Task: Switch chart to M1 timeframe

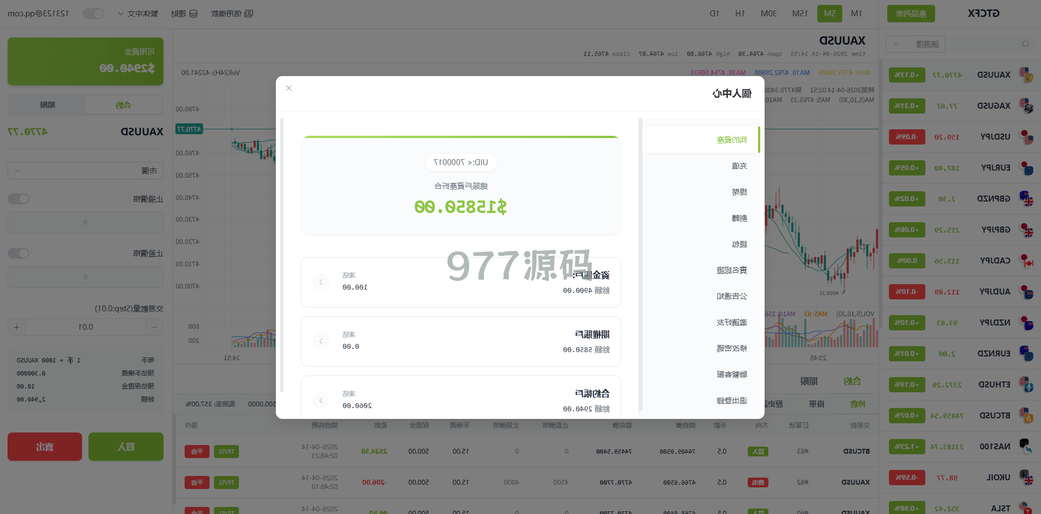Action: 856,14
